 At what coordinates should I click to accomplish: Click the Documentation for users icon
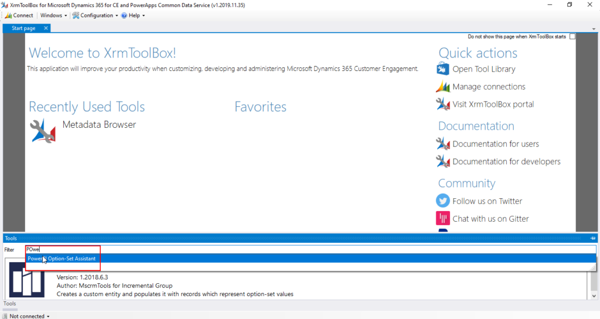443,144
